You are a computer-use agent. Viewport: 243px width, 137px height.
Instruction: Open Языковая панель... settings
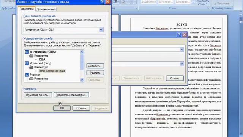[38, 95]
